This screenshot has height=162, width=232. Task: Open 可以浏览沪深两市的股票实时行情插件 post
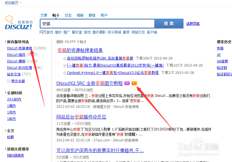click(100, 150)
